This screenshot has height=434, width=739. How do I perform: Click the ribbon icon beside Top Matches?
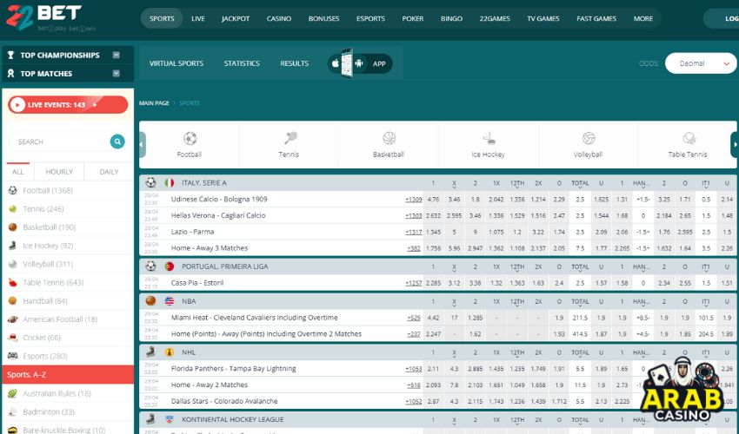tap(10, 74)
